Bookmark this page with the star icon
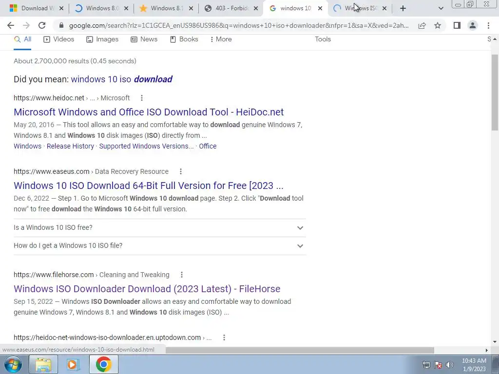499x374 pixels. (x=438, y=25)
